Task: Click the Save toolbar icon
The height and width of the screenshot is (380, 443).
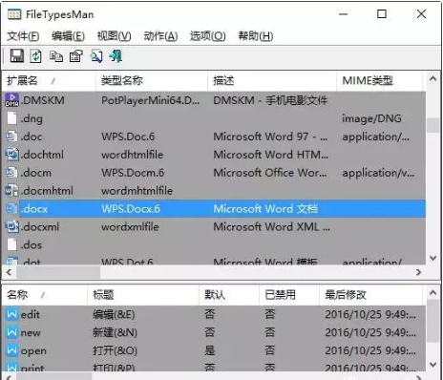Action: tap(17, 56)
